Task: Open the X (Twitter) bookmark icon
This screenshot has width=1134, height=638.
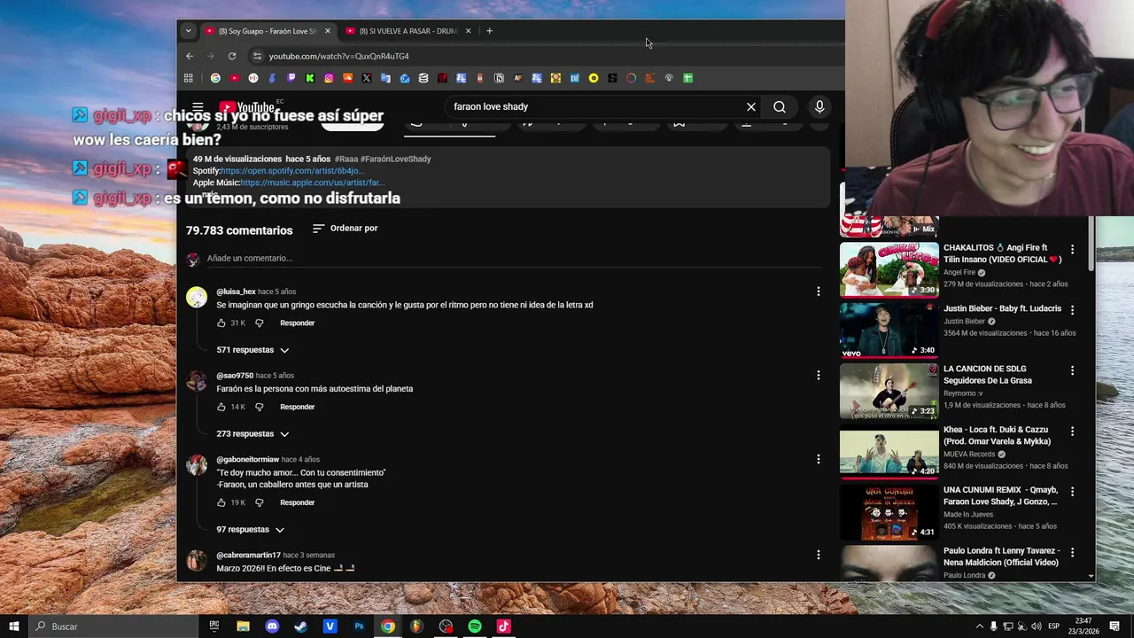Action: [x=367, y=78]
